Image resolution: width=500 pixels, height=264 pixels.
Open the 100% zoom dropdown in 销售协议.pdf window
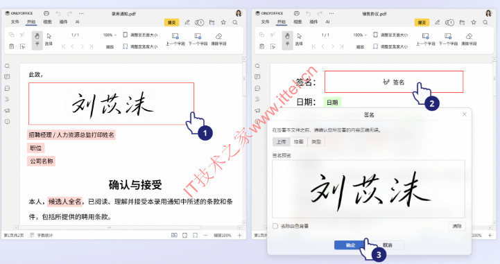pos(361,35)
